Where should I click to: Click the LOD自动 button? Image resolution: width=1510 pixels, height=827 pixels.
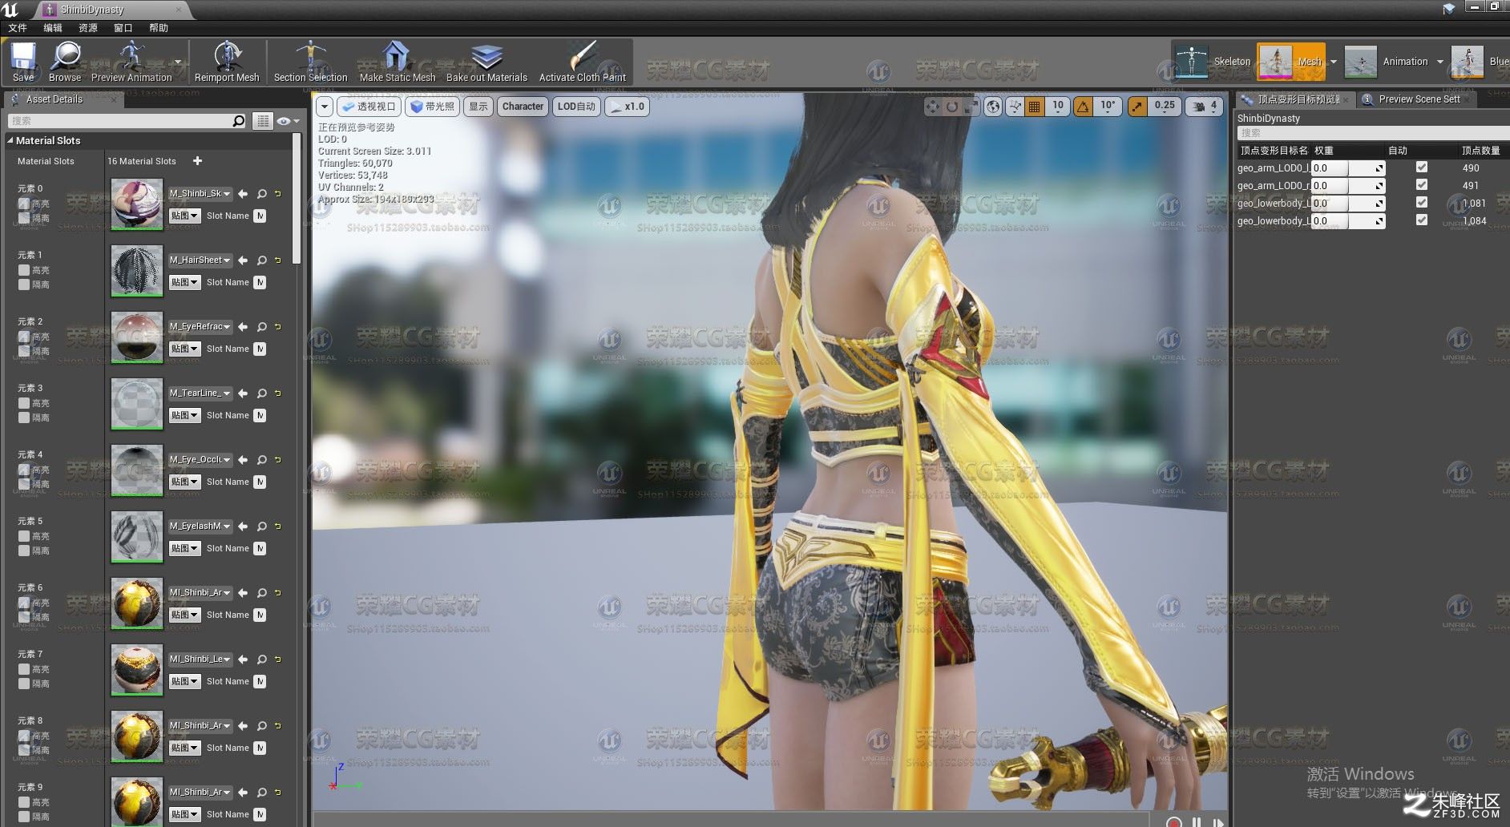coord(576,107)
